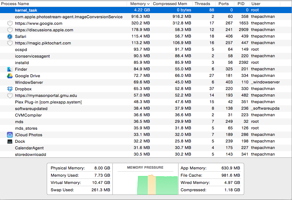Image resolution: width=292 pixels, height=200 pixels.
Task: Click the Memory Used 7.73 GB value
Action: click(x=102, y=175)
